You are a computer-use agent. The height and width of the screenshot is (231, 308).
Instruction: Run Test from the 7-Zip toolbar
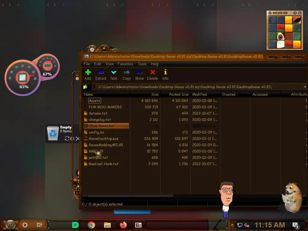[113, 75]
